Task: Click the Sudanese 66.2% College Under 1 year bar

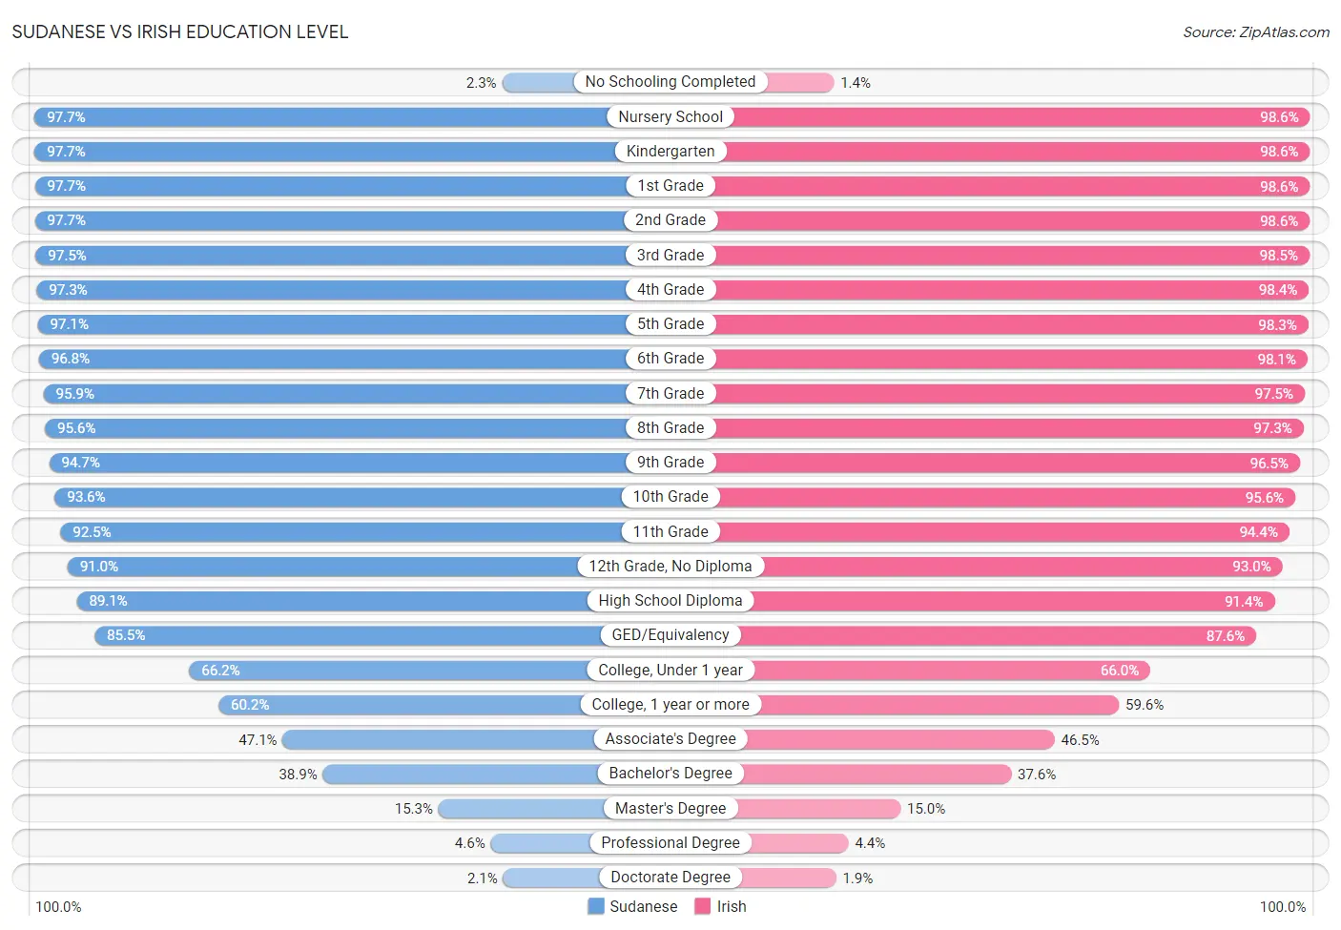Action: (388, 670)
